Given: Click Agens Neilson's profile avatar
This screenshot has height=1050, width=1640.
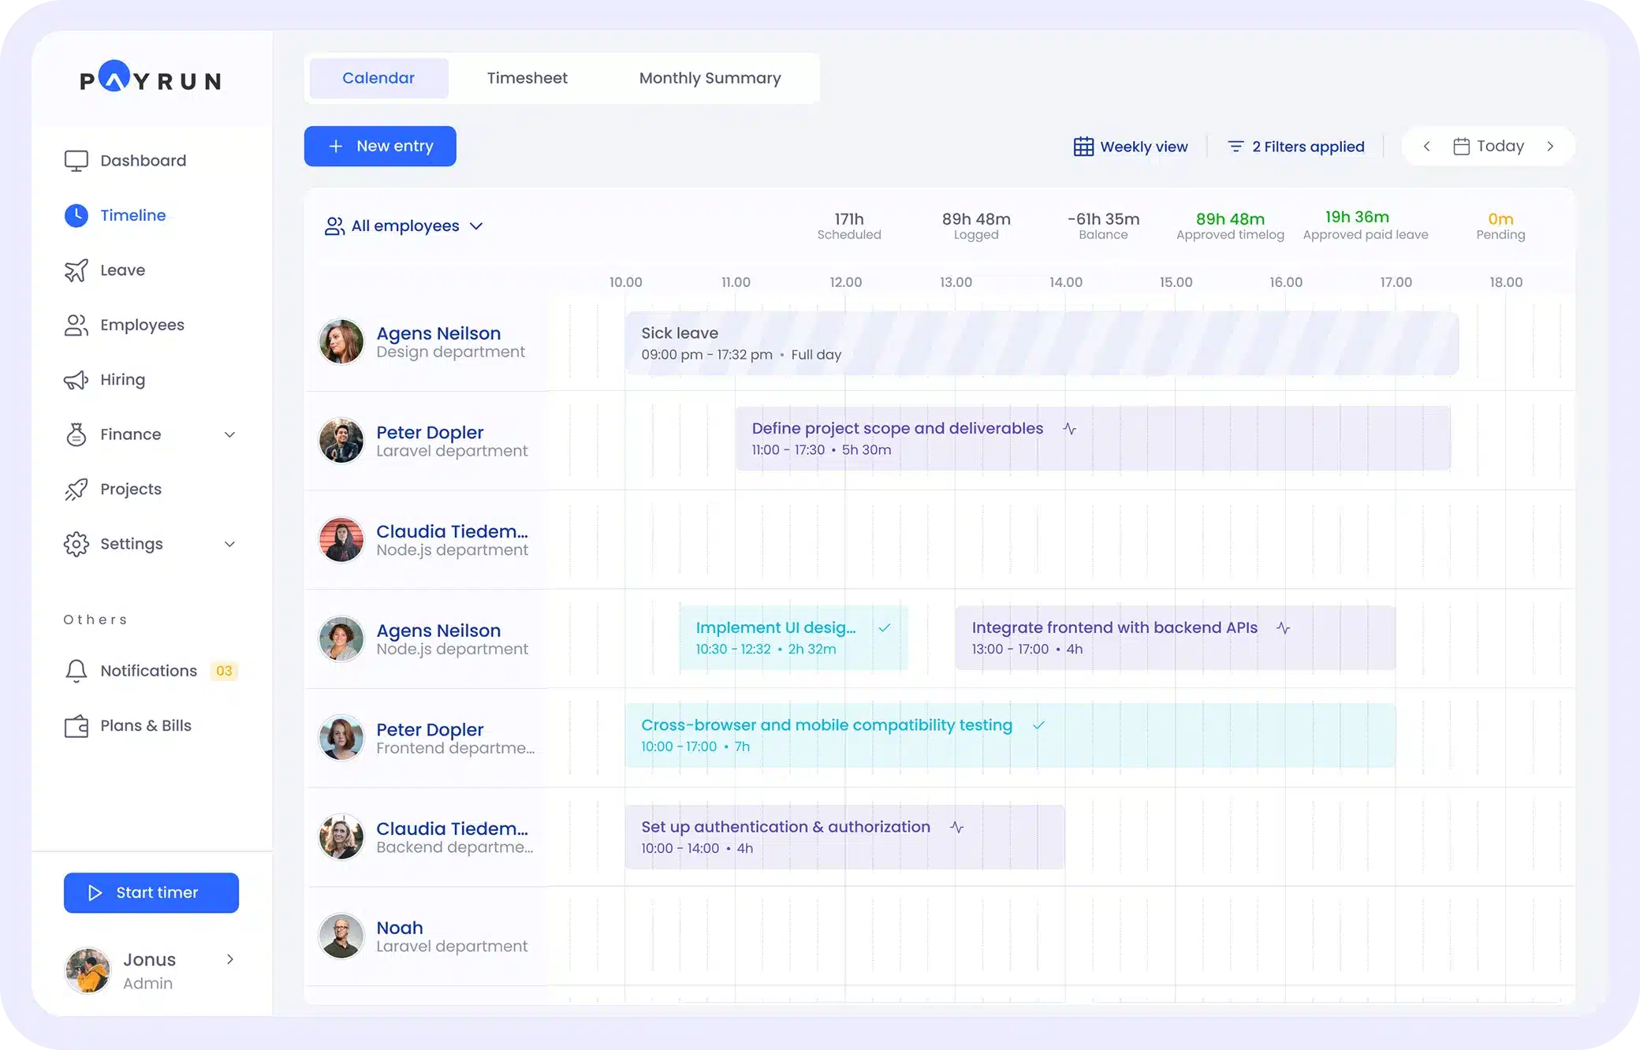Looking at the screenshot, I should tap(341, 341).
